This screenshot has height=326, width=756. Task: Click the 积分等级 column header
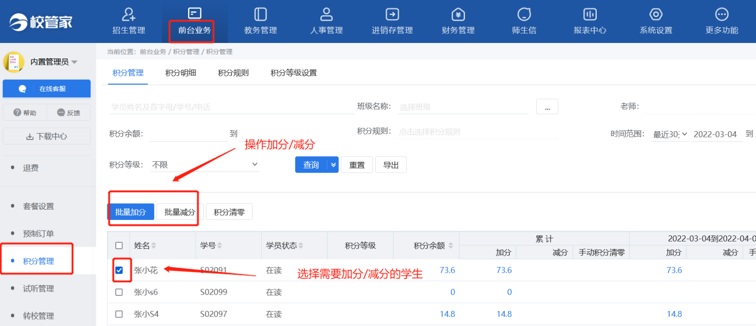coord(360,245)
